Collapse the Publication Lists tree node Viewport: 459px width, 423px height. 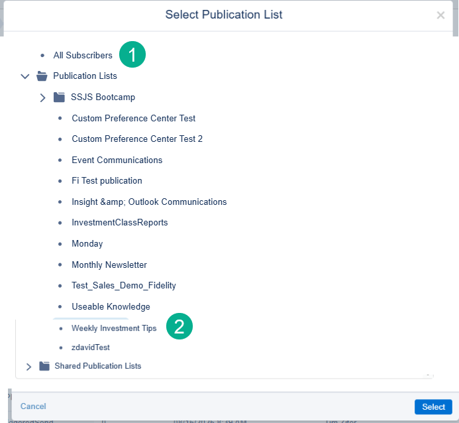pyautogui.click(x=25, y=76)
